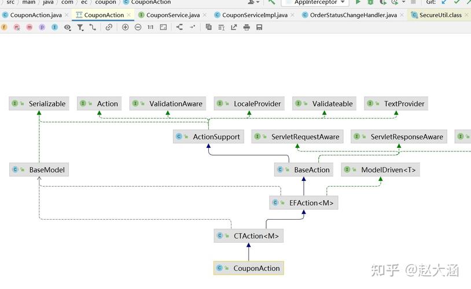This screenshot has height=289, width=471.
Task: Click the eye visibility filter icon
Action: (x=68, y=27)
